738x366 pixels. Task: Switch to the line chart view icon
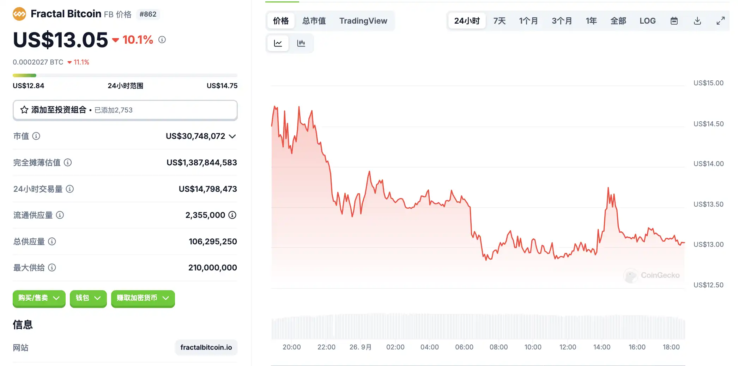(278, 43)
